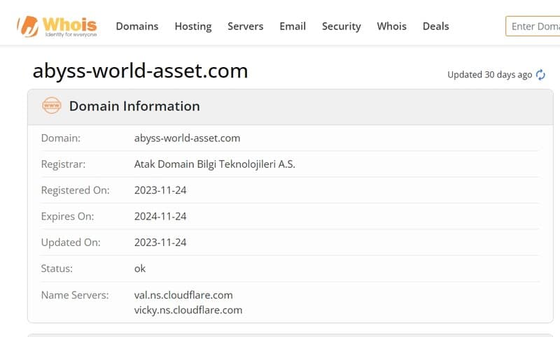The image size is (560, 337).
Task: Open the Security menu
Action: 342,27
